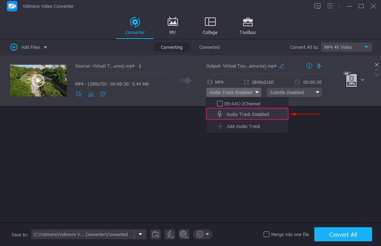Click the source file info icon
The image size is (381, 246).
pos(140,66)
